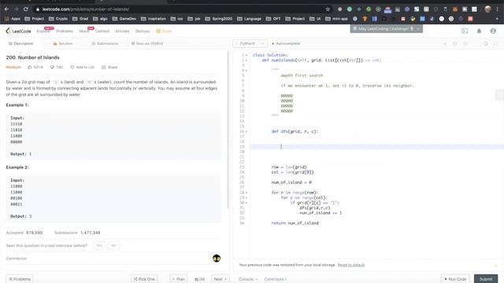Open Mock in top navigation
The height and width of the screenshot is (283, 504).
[x=84, y=31]
